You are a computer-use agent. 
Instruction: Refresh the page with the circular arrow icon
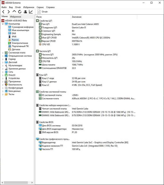20,12
